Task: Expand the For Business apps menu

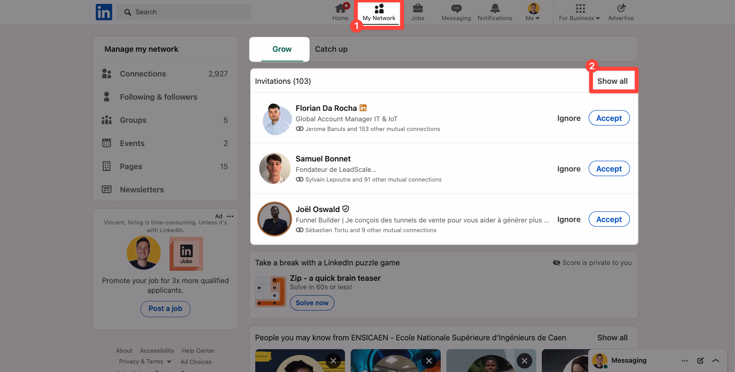Action: (579, 12)
